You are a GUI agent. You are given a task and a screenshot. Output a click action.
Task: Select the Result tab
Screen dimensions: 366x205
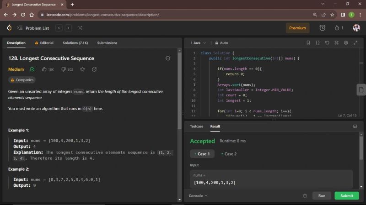[215, 126]
